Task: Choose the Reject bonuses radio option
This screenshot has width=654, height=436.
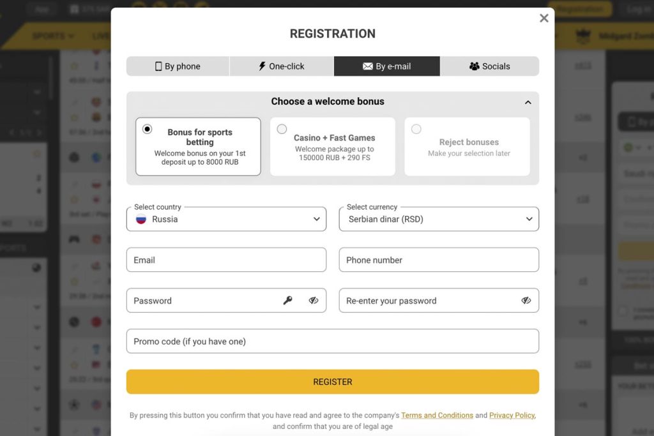Action: 416,129
